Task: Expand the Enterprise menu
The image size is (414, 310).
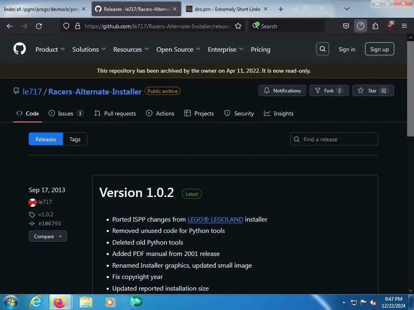Action: pyautogui.click(x=226, y=49)
